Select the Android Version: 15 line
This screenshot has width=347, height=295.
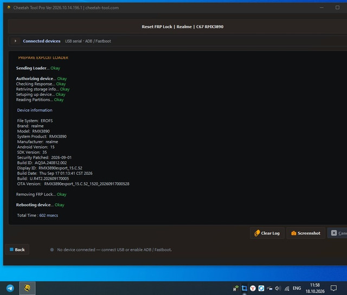point(36,147)
